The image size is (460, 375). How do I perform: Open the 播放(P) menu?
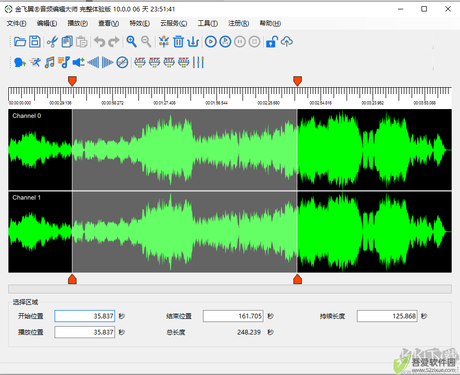[x=78, y=23]
